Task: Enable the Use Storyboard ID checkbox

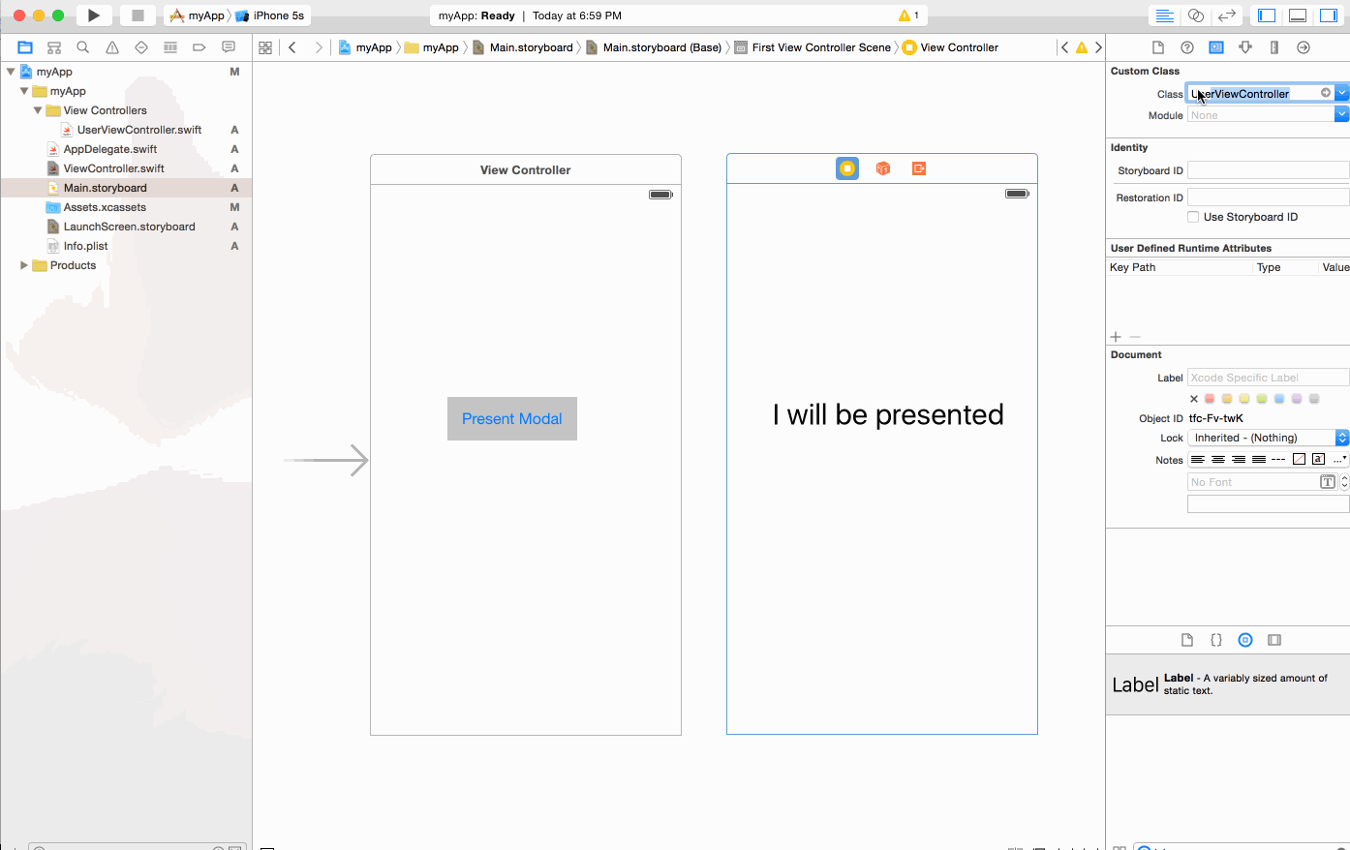Action: [x=1193, y=217]
